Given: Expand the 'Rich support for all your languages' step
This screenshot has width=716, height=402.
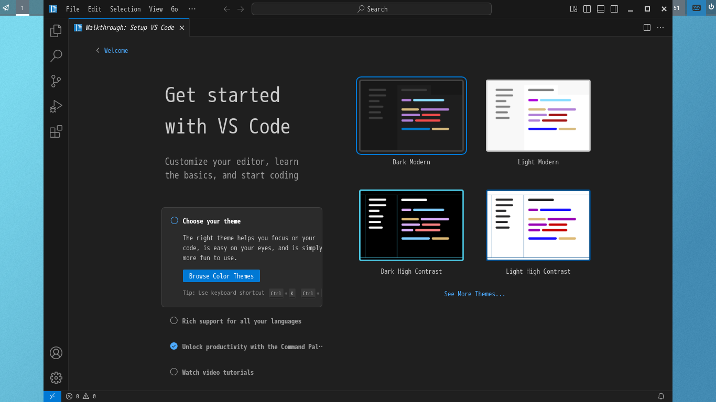Looking at the screenshot, I should [x=242, y=321].
